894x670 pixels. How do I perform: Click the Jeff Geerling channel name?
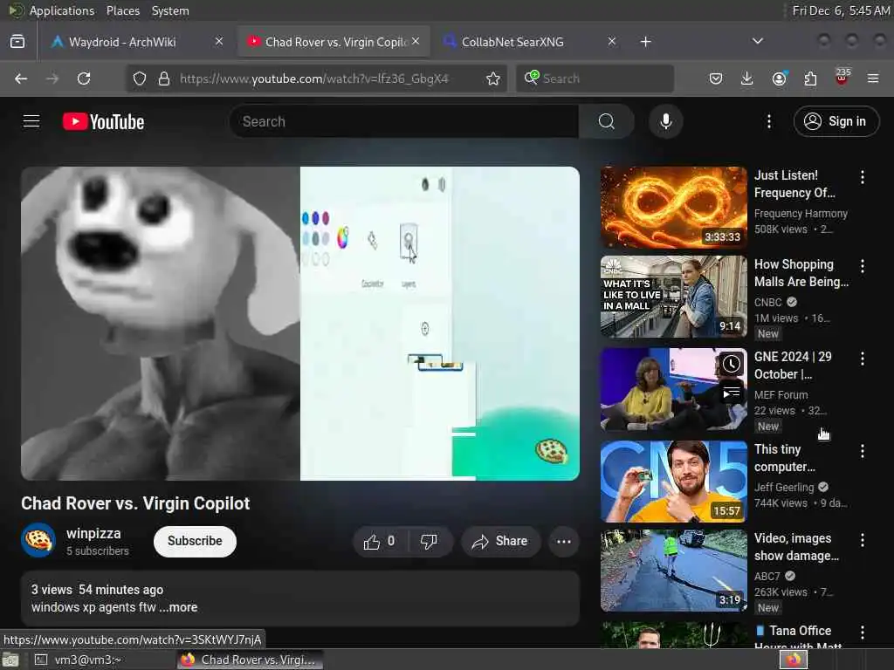click(x=784, y=488)
